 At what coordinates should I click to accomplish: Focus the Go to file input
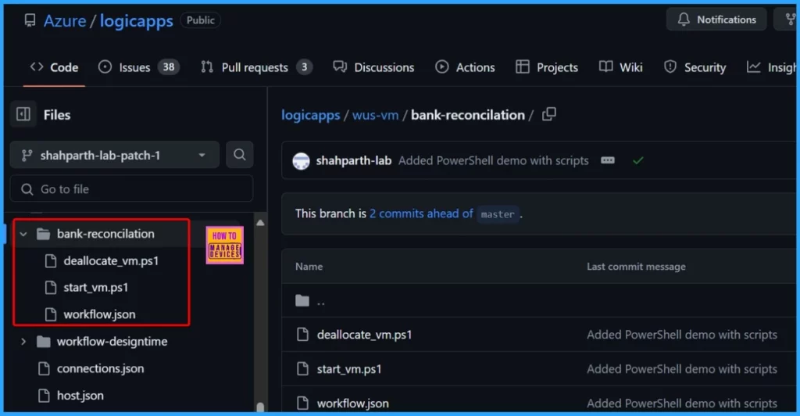coord(131,189)
